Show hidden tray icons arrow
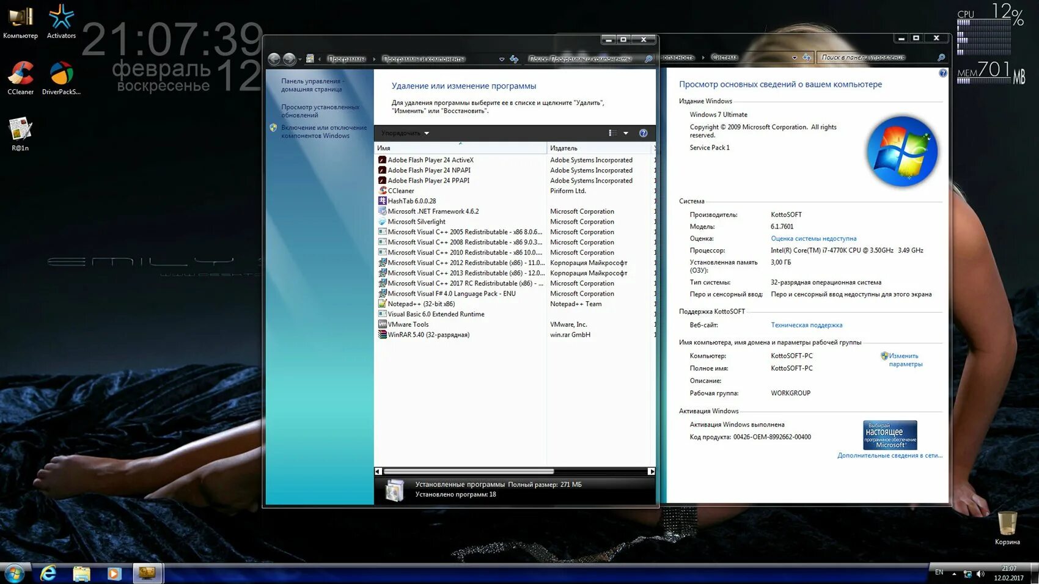 [954, 574]
